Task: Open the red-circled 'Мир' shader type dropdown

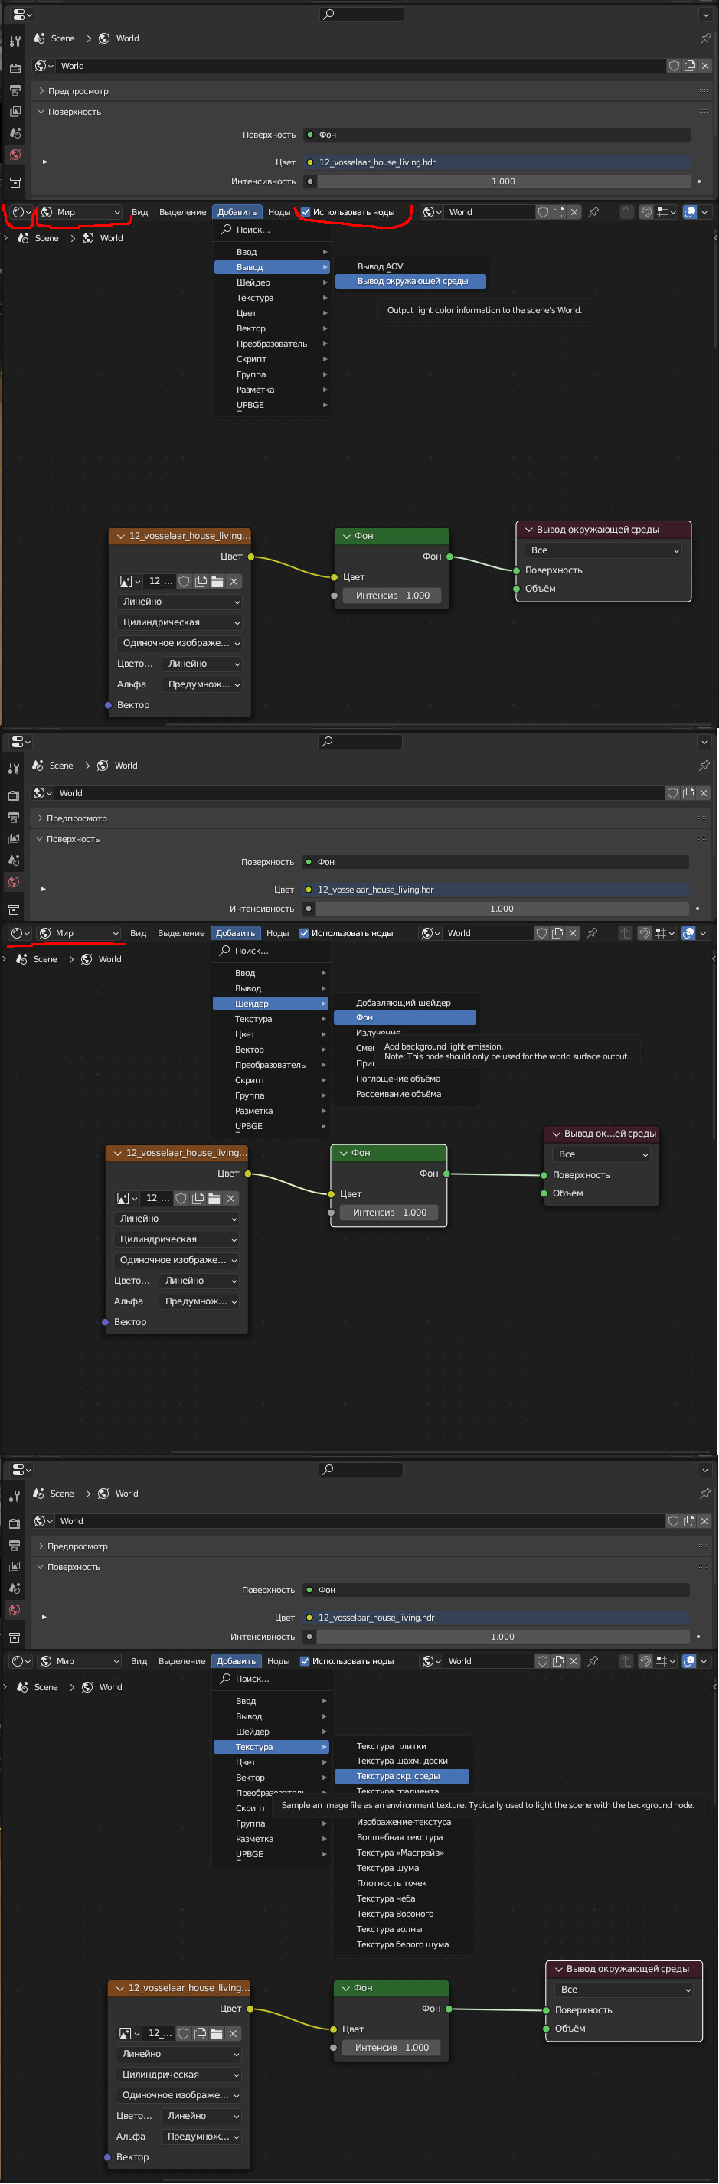Action: [x=80, y=212]
